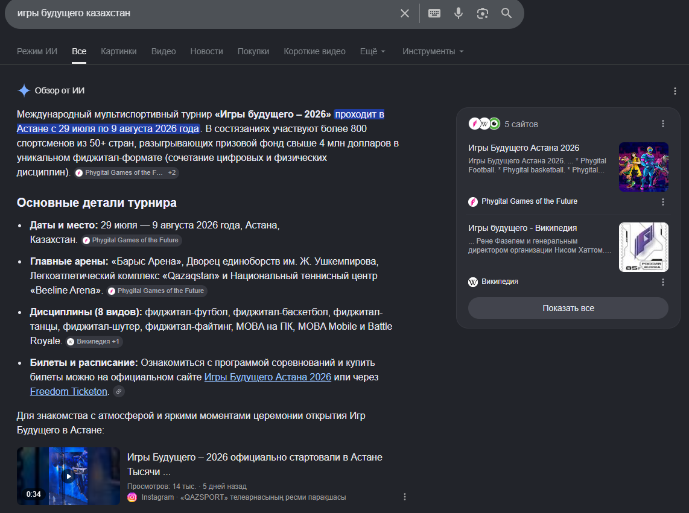Click the 'Phygital Games of the Future' source name in the panel
Screen dimensions: 689x513
coord(530,201)
